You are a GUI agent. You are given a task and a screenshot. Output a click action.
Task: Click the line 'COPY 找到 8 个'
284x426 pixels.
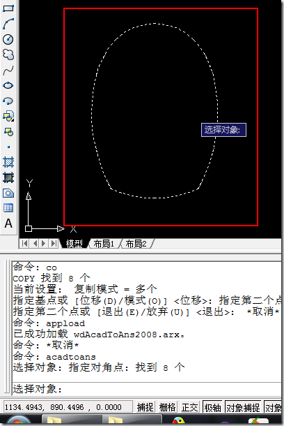(x=52, y=278)
